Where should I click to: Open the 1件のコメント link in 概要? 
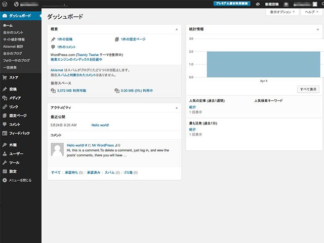pos(66,47)
